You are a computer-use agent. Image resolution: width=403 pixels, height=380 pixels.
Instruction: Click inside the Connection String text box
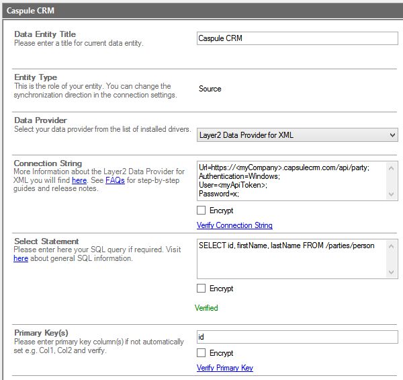(x=290, y=180)
